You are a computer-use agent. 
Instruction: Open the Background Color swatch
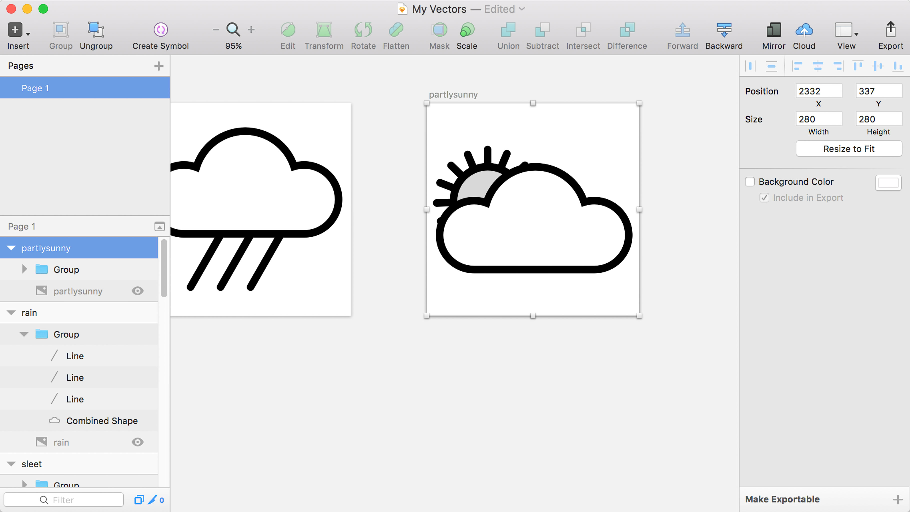click(888, 182)
